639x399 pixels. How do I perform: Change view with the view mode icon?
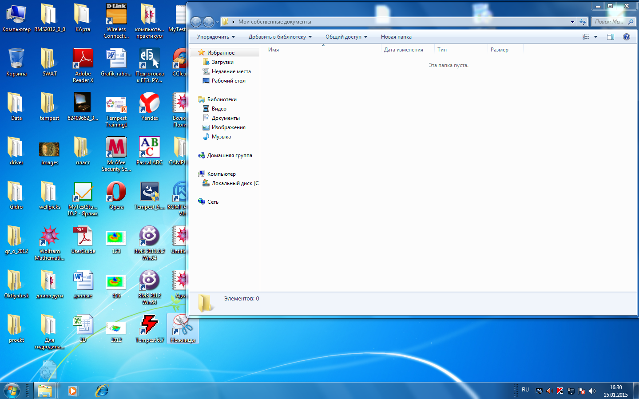click(586, 37)
